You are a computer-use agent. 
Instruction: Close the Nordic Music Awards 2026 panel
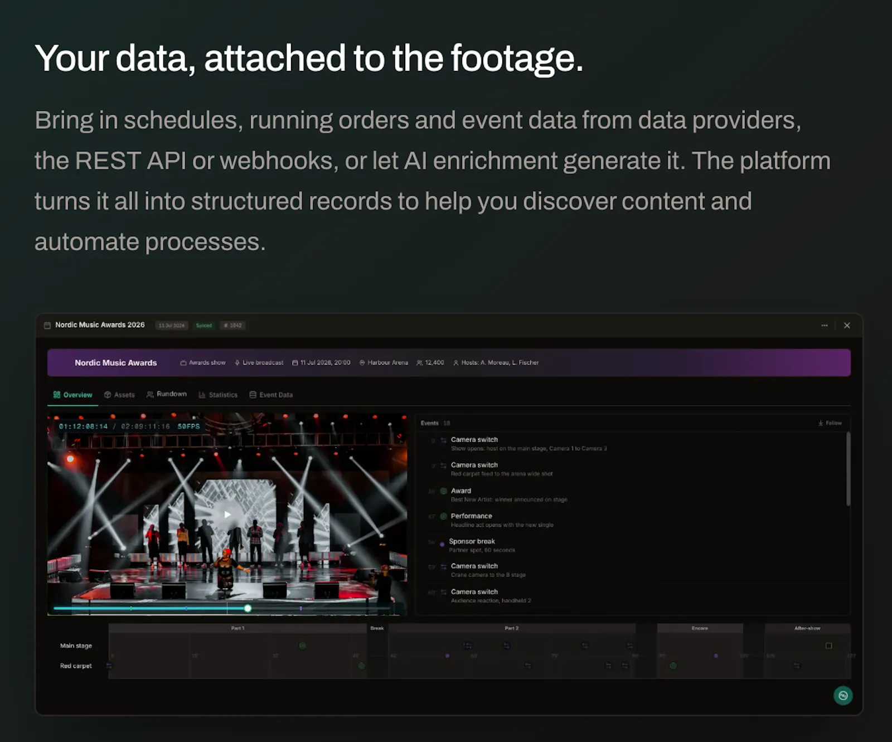(847, 326)
